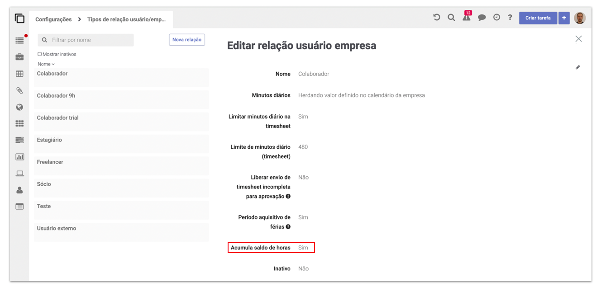Open the help question mark icon
601x291 pixels.
510,18
